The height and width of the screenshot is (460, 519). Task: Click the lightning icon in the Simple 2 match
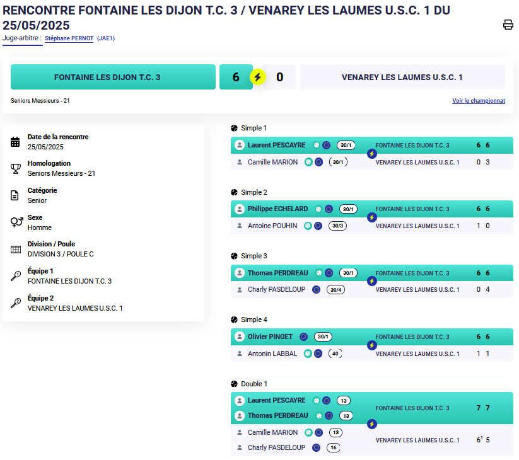click(371, 217)
